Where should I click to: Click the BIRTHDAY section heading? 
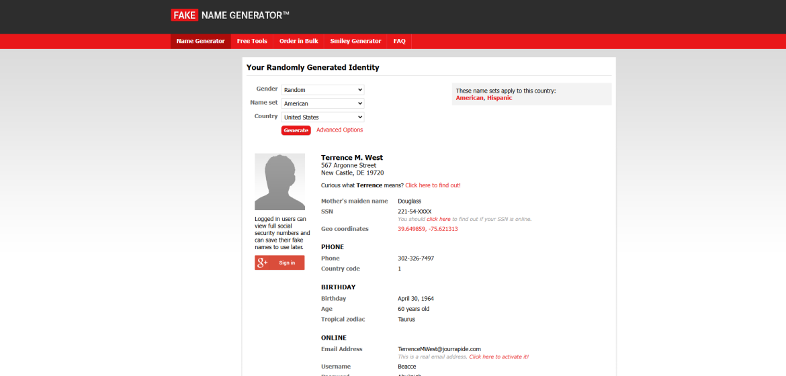click(339, 287)
